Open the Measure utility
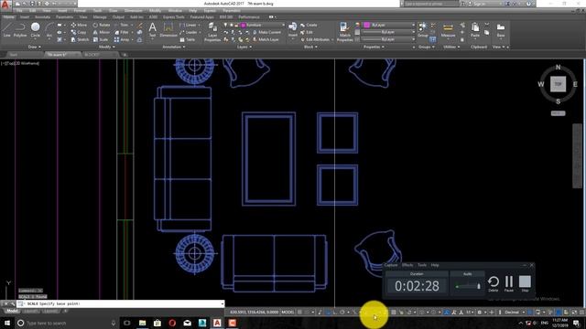Viewport: 586px width, 329px height. click(x=448, y=30)
